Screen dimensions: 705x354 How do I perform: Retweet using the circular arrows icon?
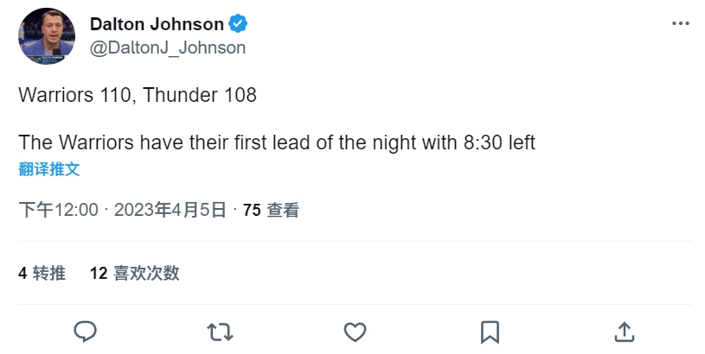(220, 332)
